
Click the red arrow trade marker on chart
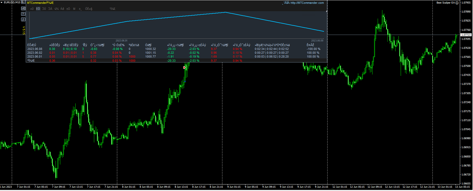[184, 67]
